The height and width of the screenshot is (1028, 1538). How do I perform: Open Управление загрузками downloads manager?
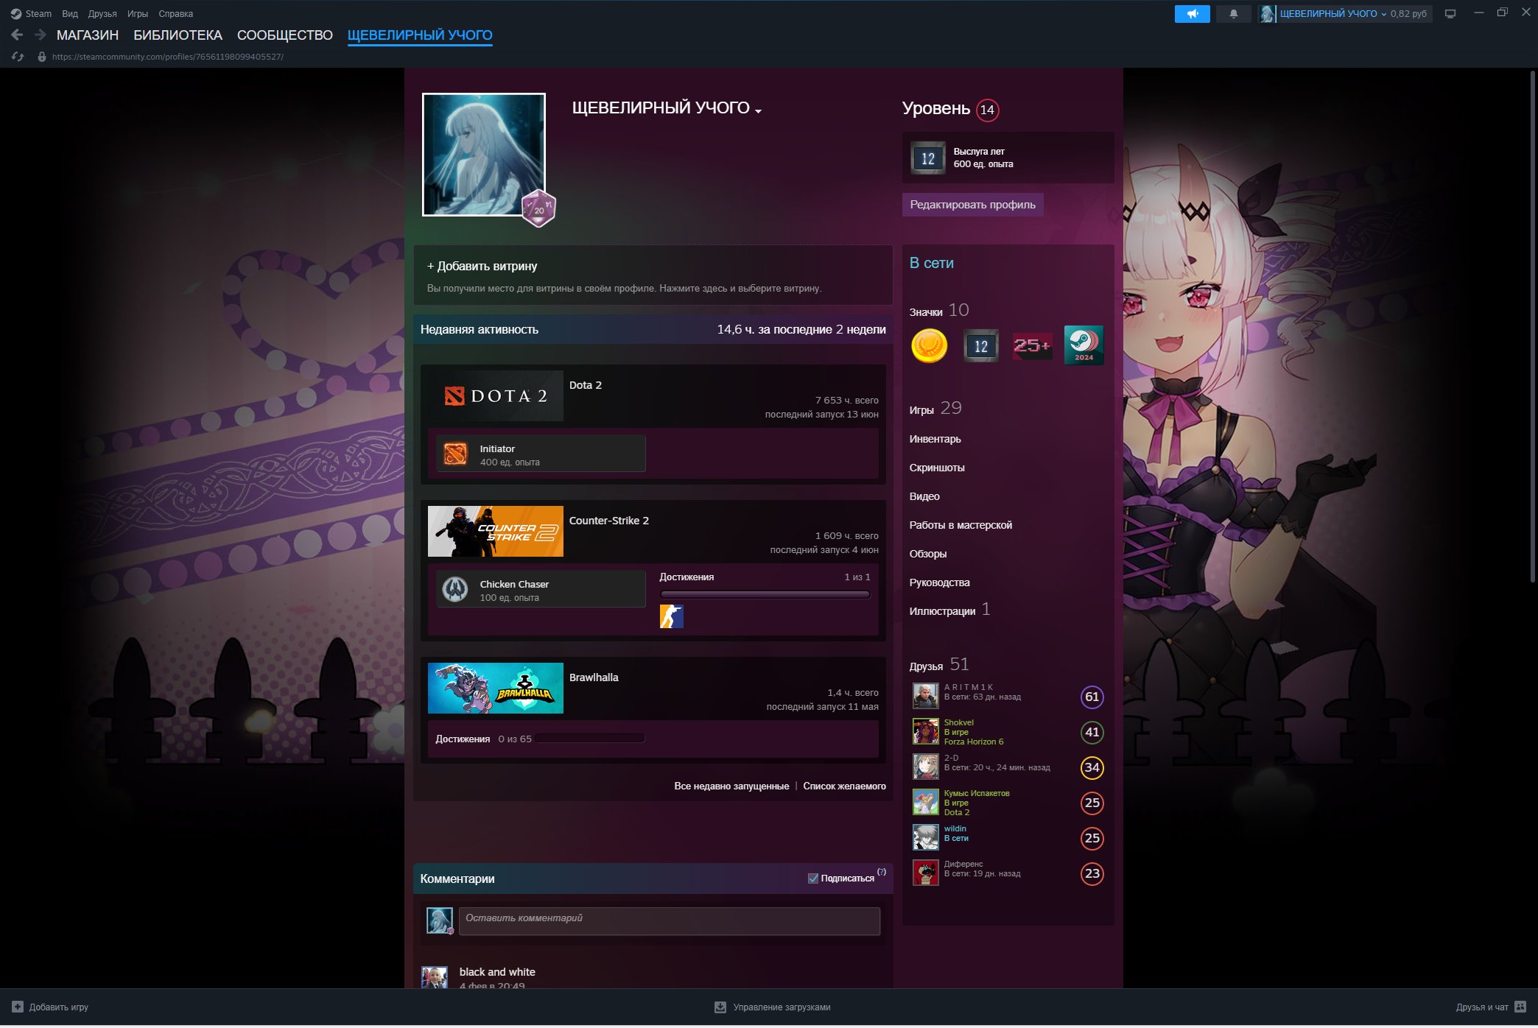pos(772,1007)
